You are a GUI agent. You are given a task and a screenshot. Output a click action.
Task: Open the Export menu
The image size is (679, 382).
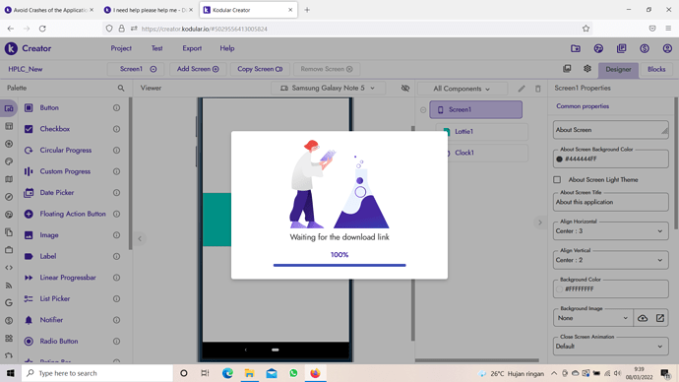click(192, 48)
